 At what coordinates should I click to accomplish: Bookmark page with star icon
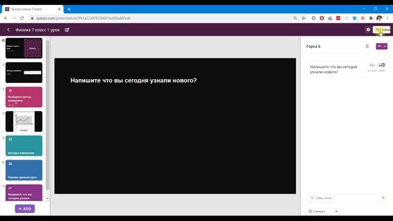(303, 18)
